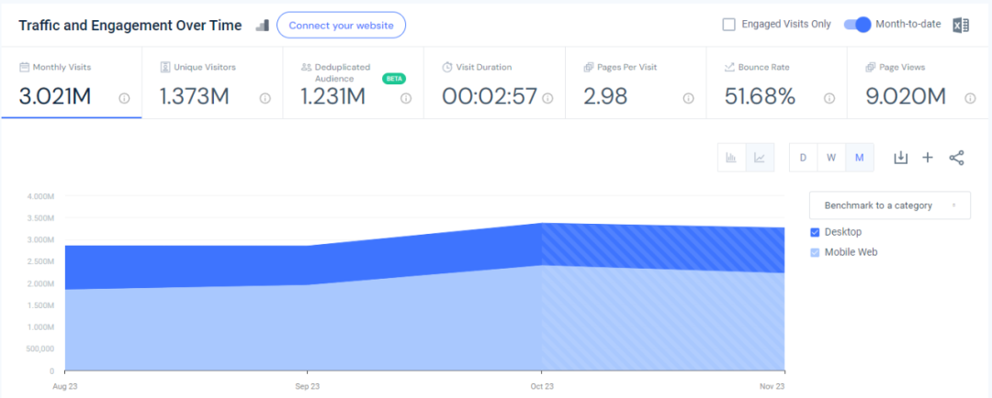Switch to bar chart view icon
This screenshot has height=398, width=992.
(731, 158)
